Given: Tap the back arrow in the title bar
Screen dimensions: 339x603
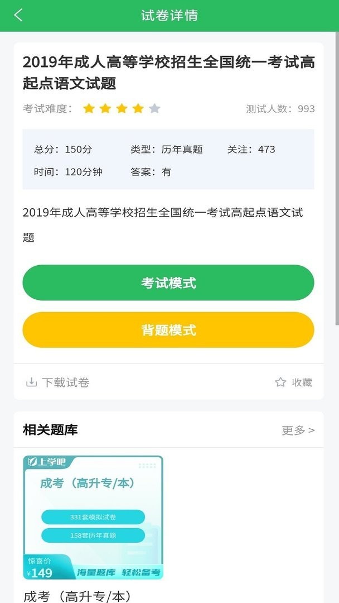Looking at the screenshot, I should [x=18, y=15].
